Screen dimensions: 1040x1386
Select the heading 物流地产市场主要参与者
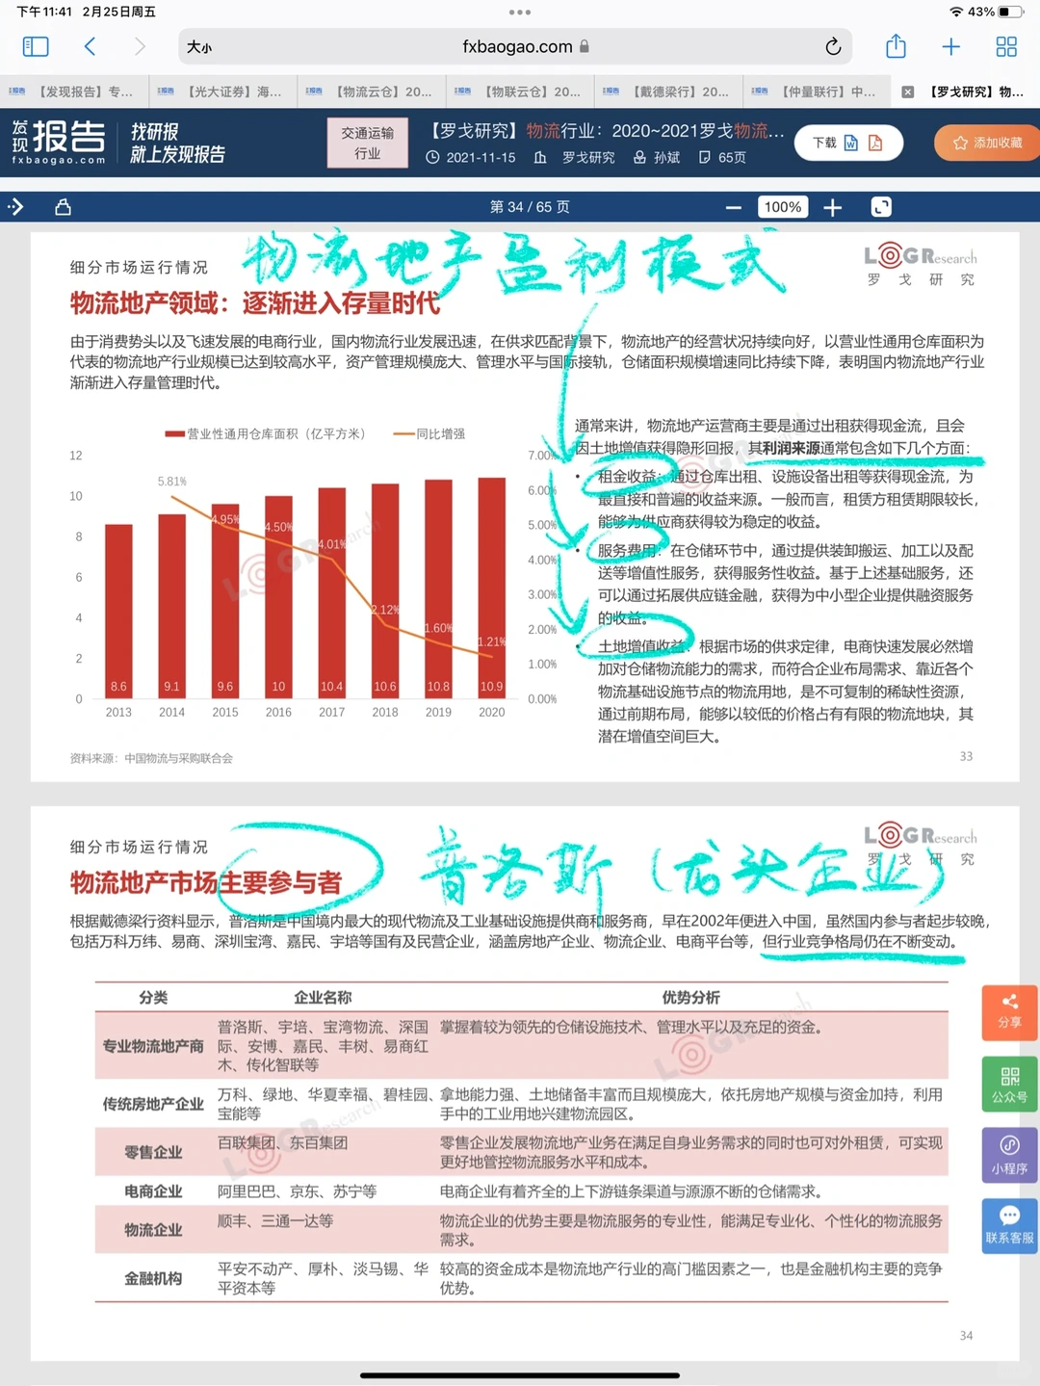coord(206,882)
